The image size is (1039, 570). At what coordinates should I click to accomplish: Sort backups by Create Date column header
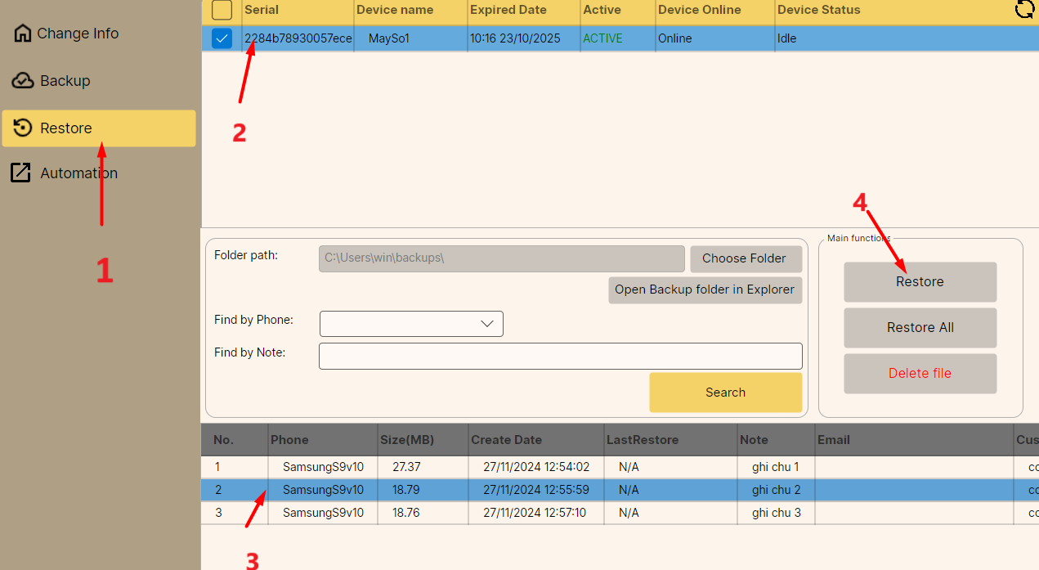click(506, 440)
